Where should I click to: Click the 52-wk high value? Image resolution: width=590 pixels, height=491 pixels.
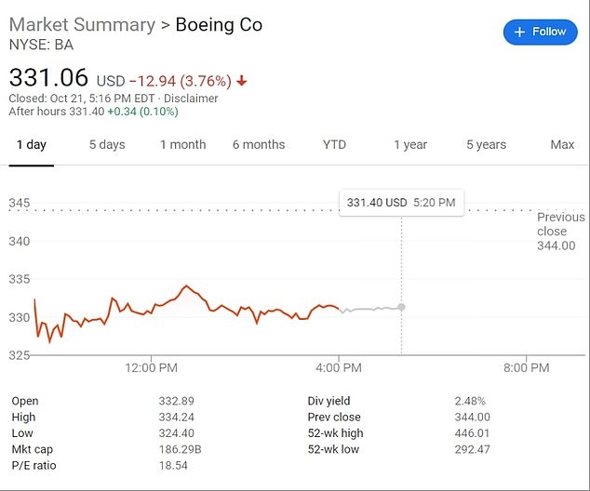point(472,433)
